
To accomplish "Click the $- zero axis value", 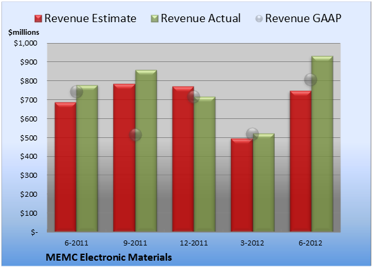I will [x=34, y=232].
